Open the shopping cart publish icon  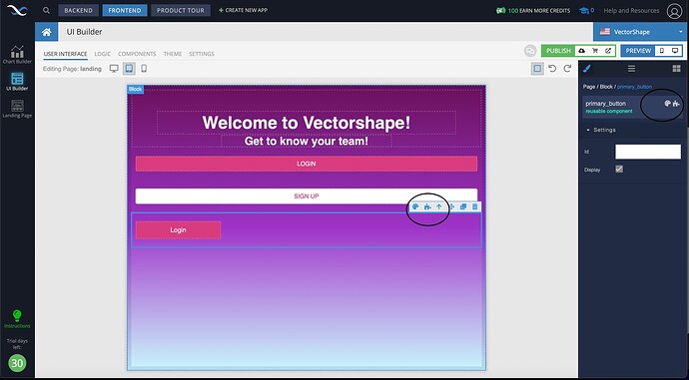point(595,51)
